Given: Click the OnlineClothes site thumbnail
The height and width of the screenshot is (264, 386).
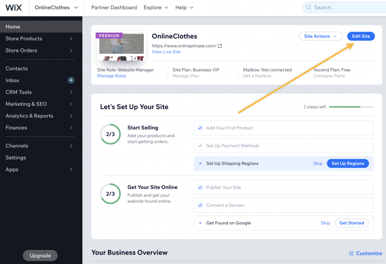Looking at the screenshot, I should (121, 47).
